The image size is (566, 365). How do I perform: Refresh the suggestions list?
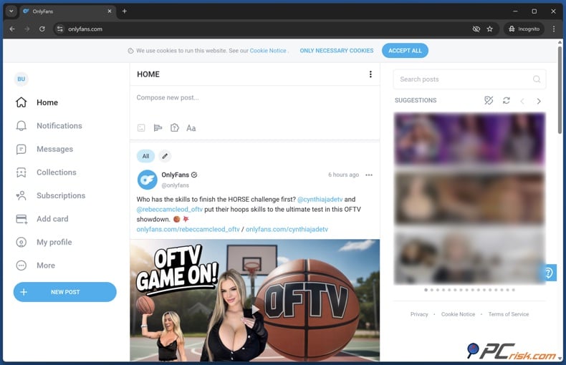506,101
